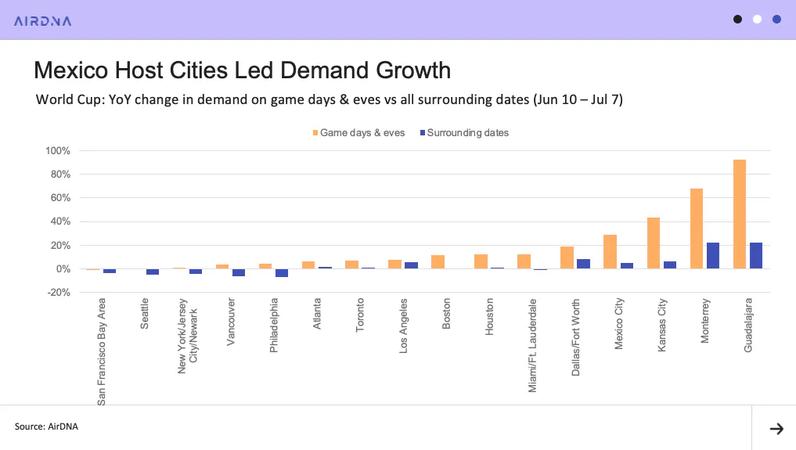The width and height of the screenshot is (796, 450).
Task: Click the Philadelphia blue negative bar
Action: (282, 273)
